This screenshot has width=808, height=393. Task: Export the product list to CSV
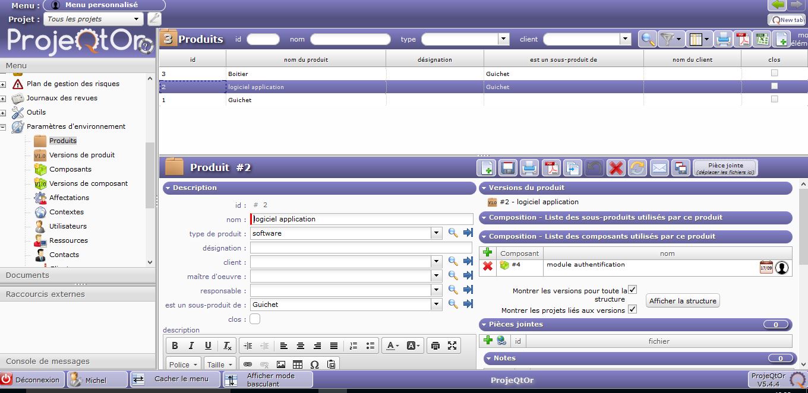762,40
